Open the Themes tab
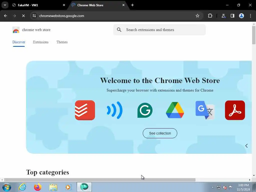Viewport: 256px width, 192px height. pos(62,42)
